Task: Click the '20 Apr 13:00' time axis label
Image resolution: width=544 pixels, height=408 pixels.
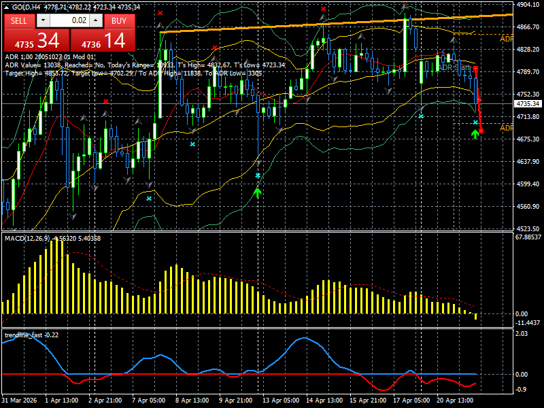Action: coord(455,400)
